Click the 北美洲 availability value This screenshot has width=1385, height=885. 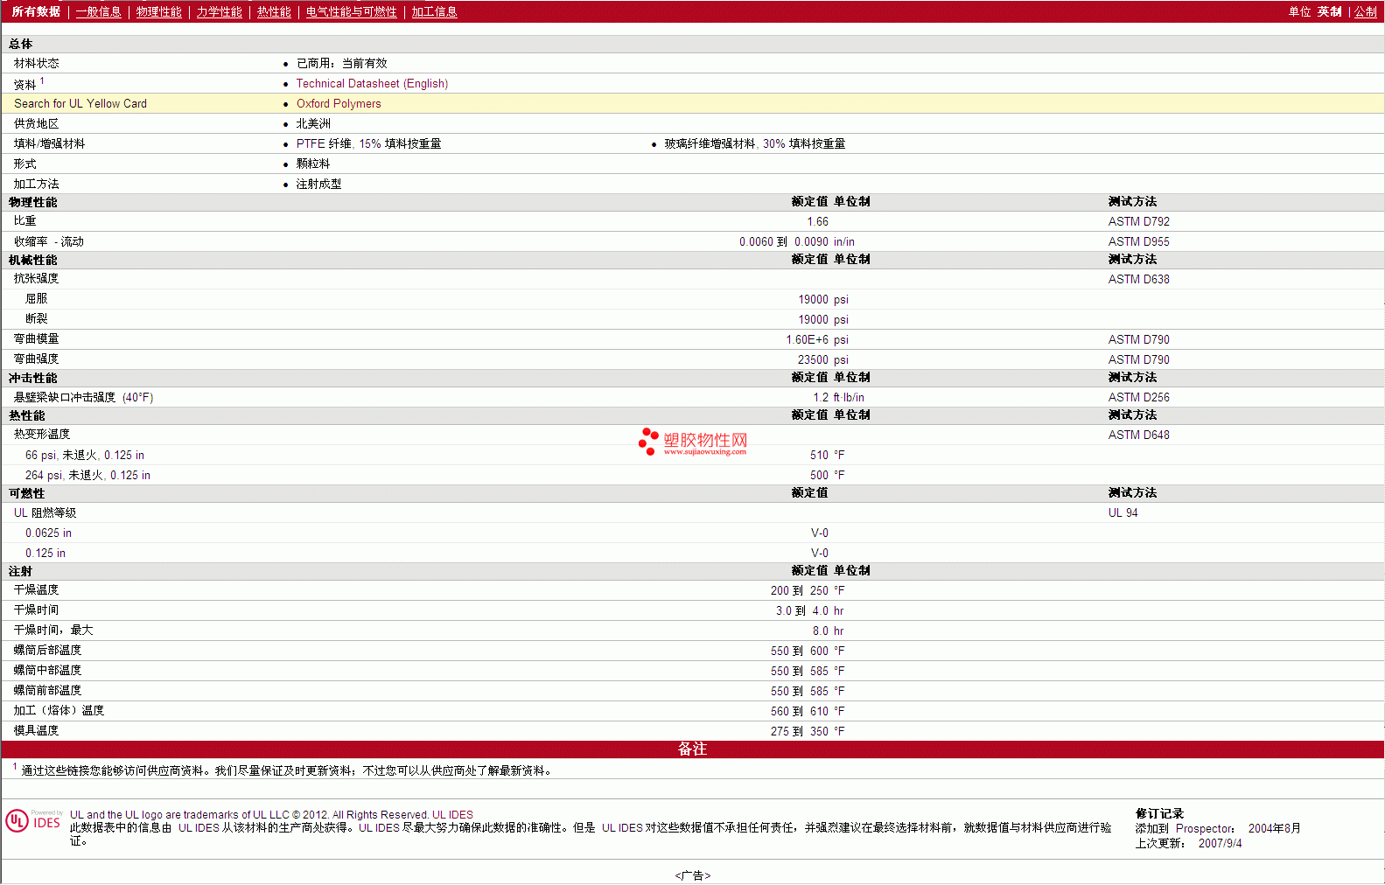click(313, 124)
